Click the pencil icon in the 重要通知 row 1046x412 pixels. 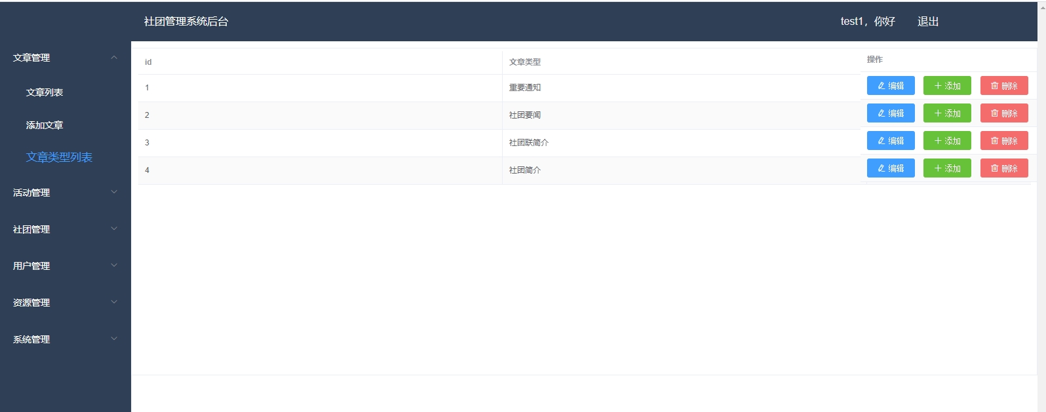[881, 86]
